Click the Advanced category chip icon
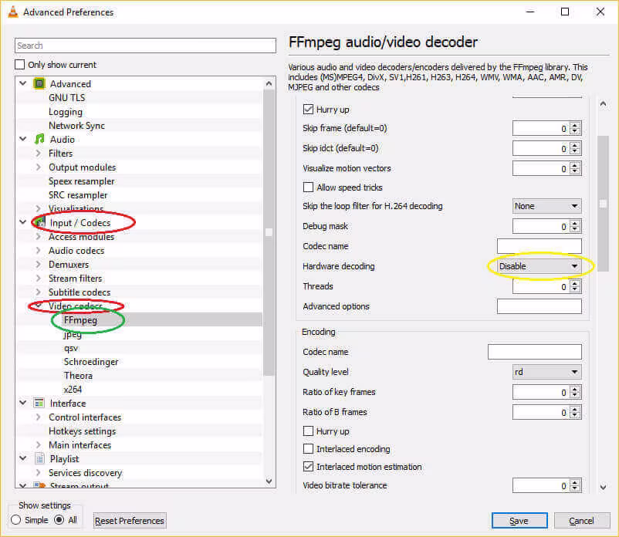 [x=39, y=83]
